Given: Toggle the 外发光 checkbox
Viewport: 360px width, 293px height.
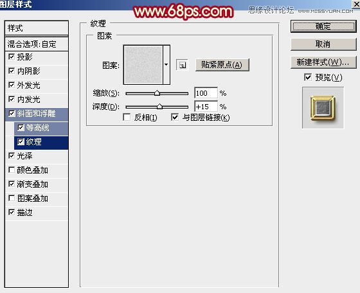Looking at the screenshot, I should 12,85.
